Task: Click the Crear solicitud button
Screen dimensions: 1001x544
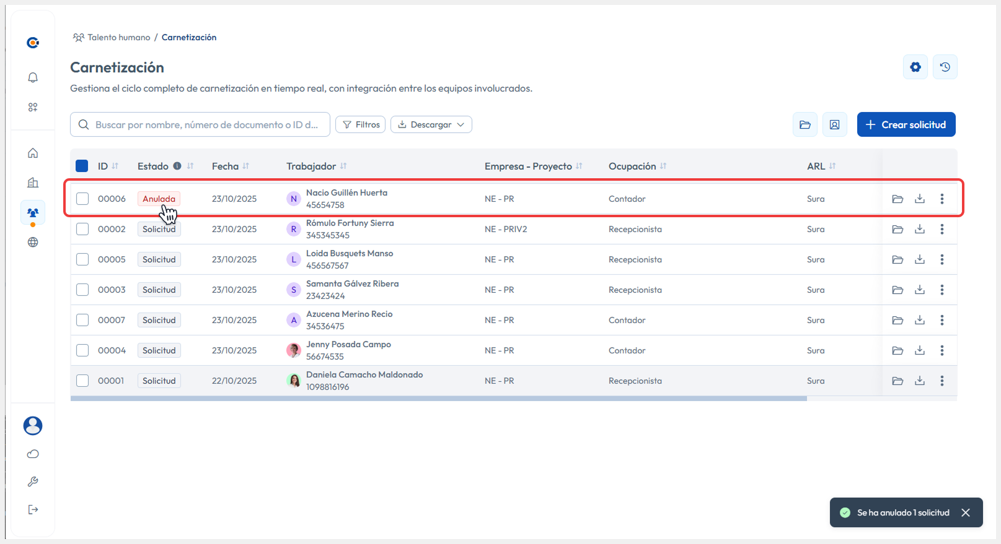Action: click(x=906, y=124)
